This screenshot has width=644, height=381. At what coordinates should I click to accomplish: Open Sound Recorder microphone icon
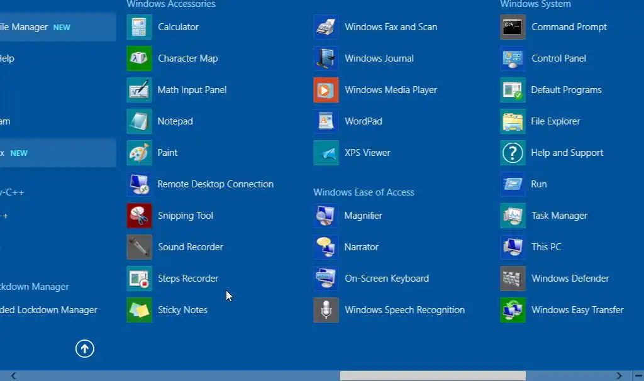[139, 247]
